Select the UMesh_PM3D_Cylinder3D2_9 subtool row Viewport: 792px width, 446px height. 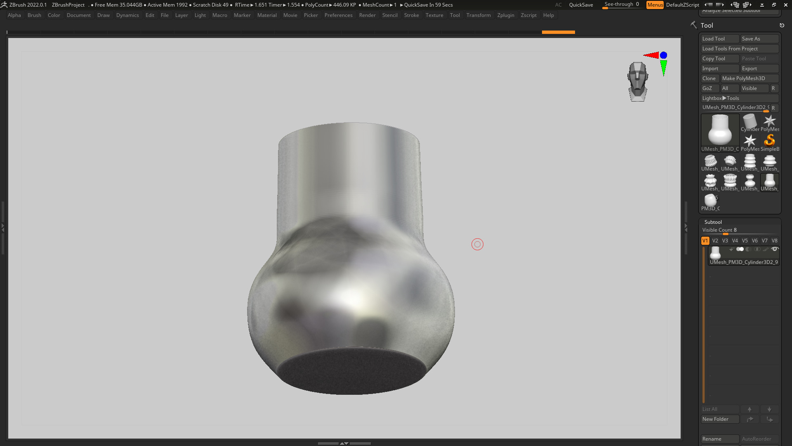(744, 256)
